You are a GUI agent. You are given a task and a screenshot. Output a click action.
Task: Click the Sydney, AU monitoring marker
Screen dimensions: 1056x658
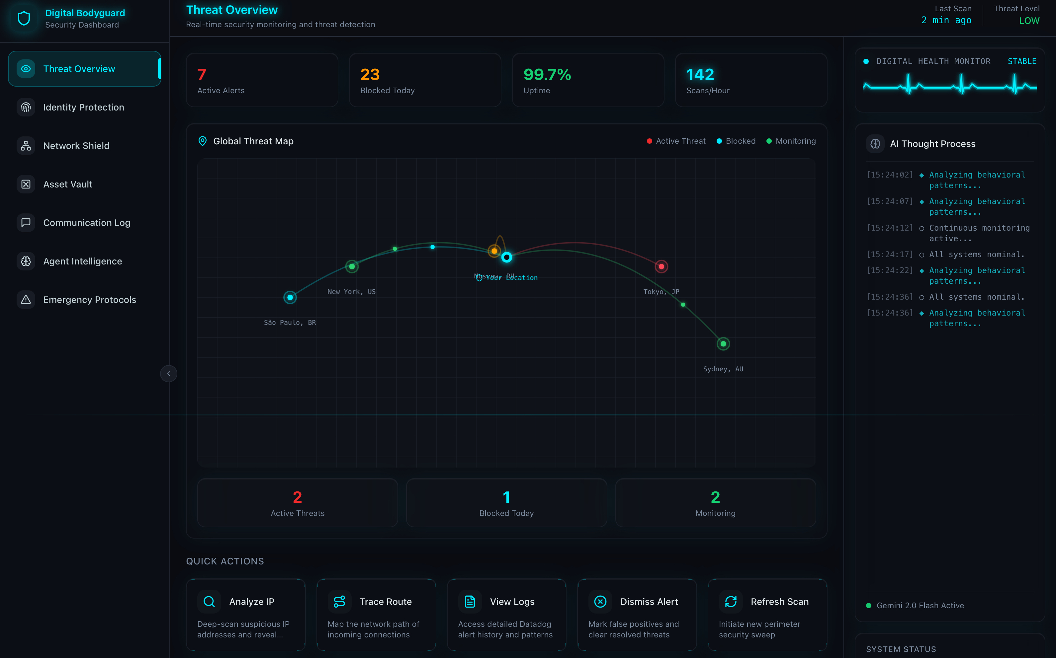pyautogui.click(x=723, y=344)
